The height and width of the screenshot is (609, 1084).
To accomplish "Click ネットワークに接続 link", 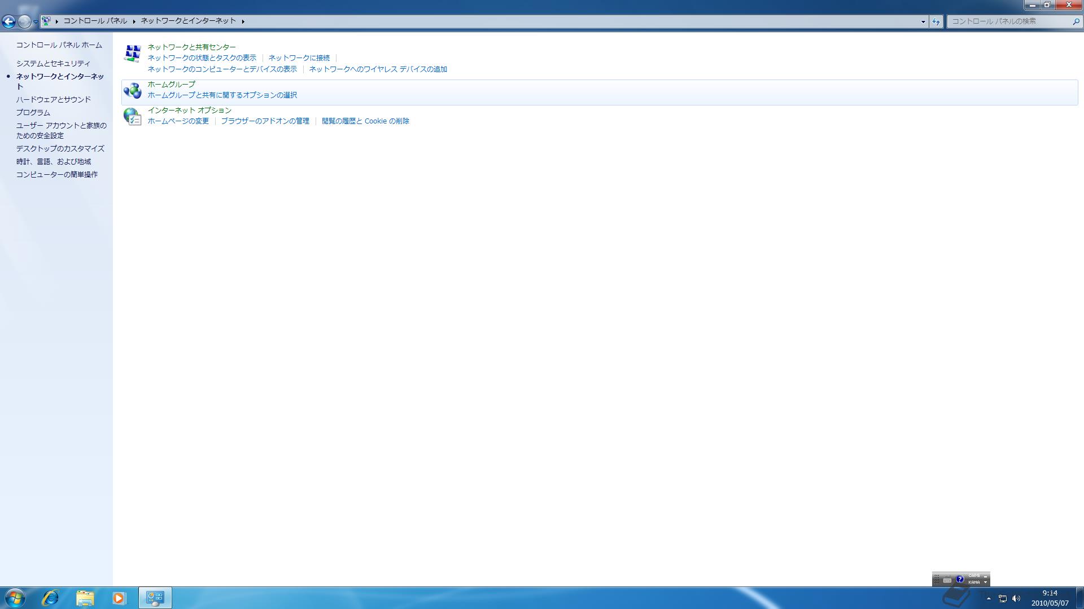I will coord(299,58).
